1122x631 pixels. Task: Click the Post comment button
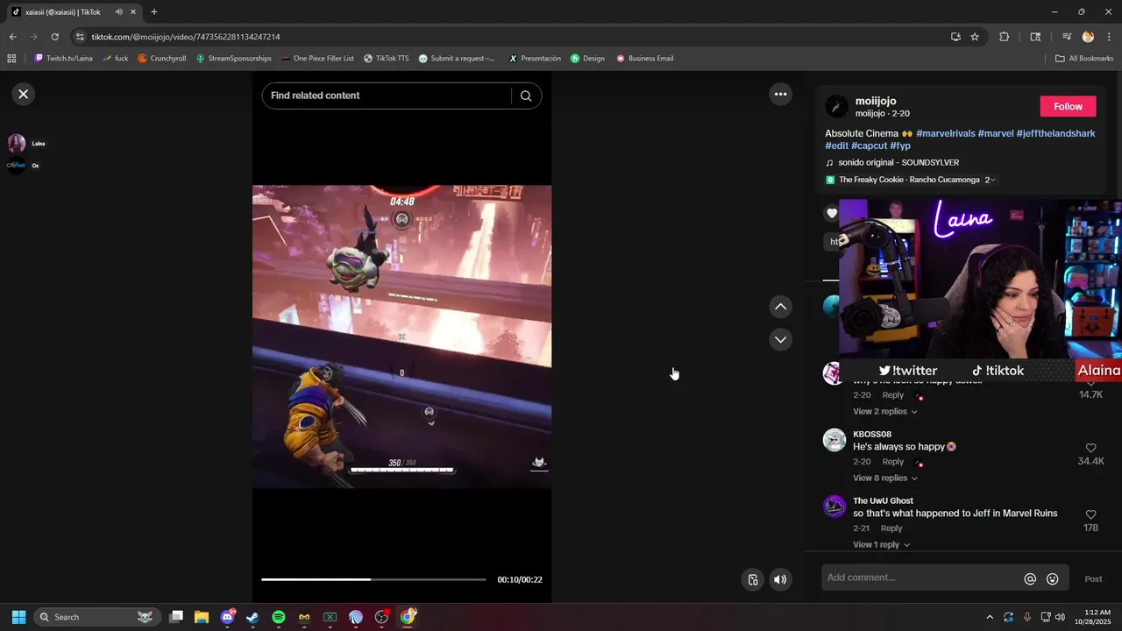point(1093,578)
